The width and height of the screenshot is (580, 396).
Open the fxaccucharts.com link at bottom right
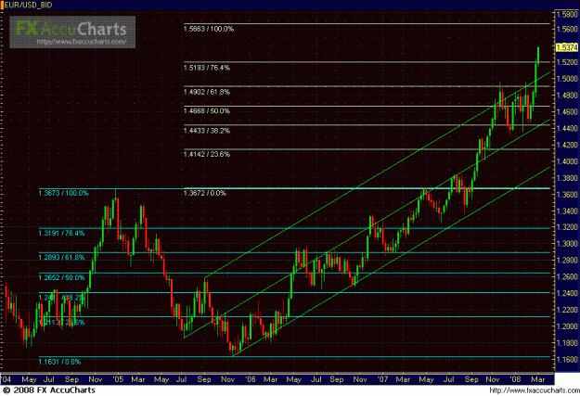click(x=535, y=390)
